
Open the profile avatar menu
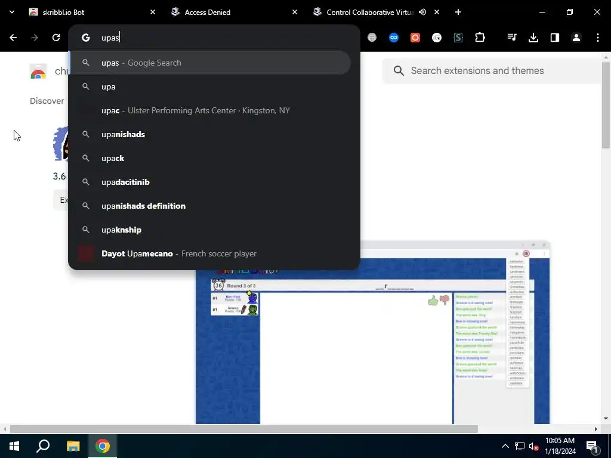(576, 38)
